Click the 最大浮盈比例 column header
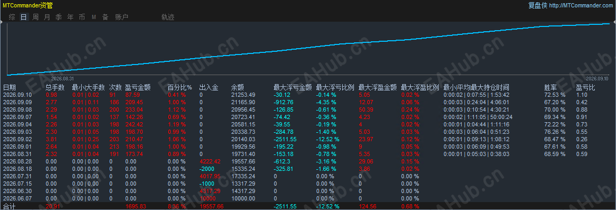The width and height of the screenshot is (616, 210). (x=420, y=87)
